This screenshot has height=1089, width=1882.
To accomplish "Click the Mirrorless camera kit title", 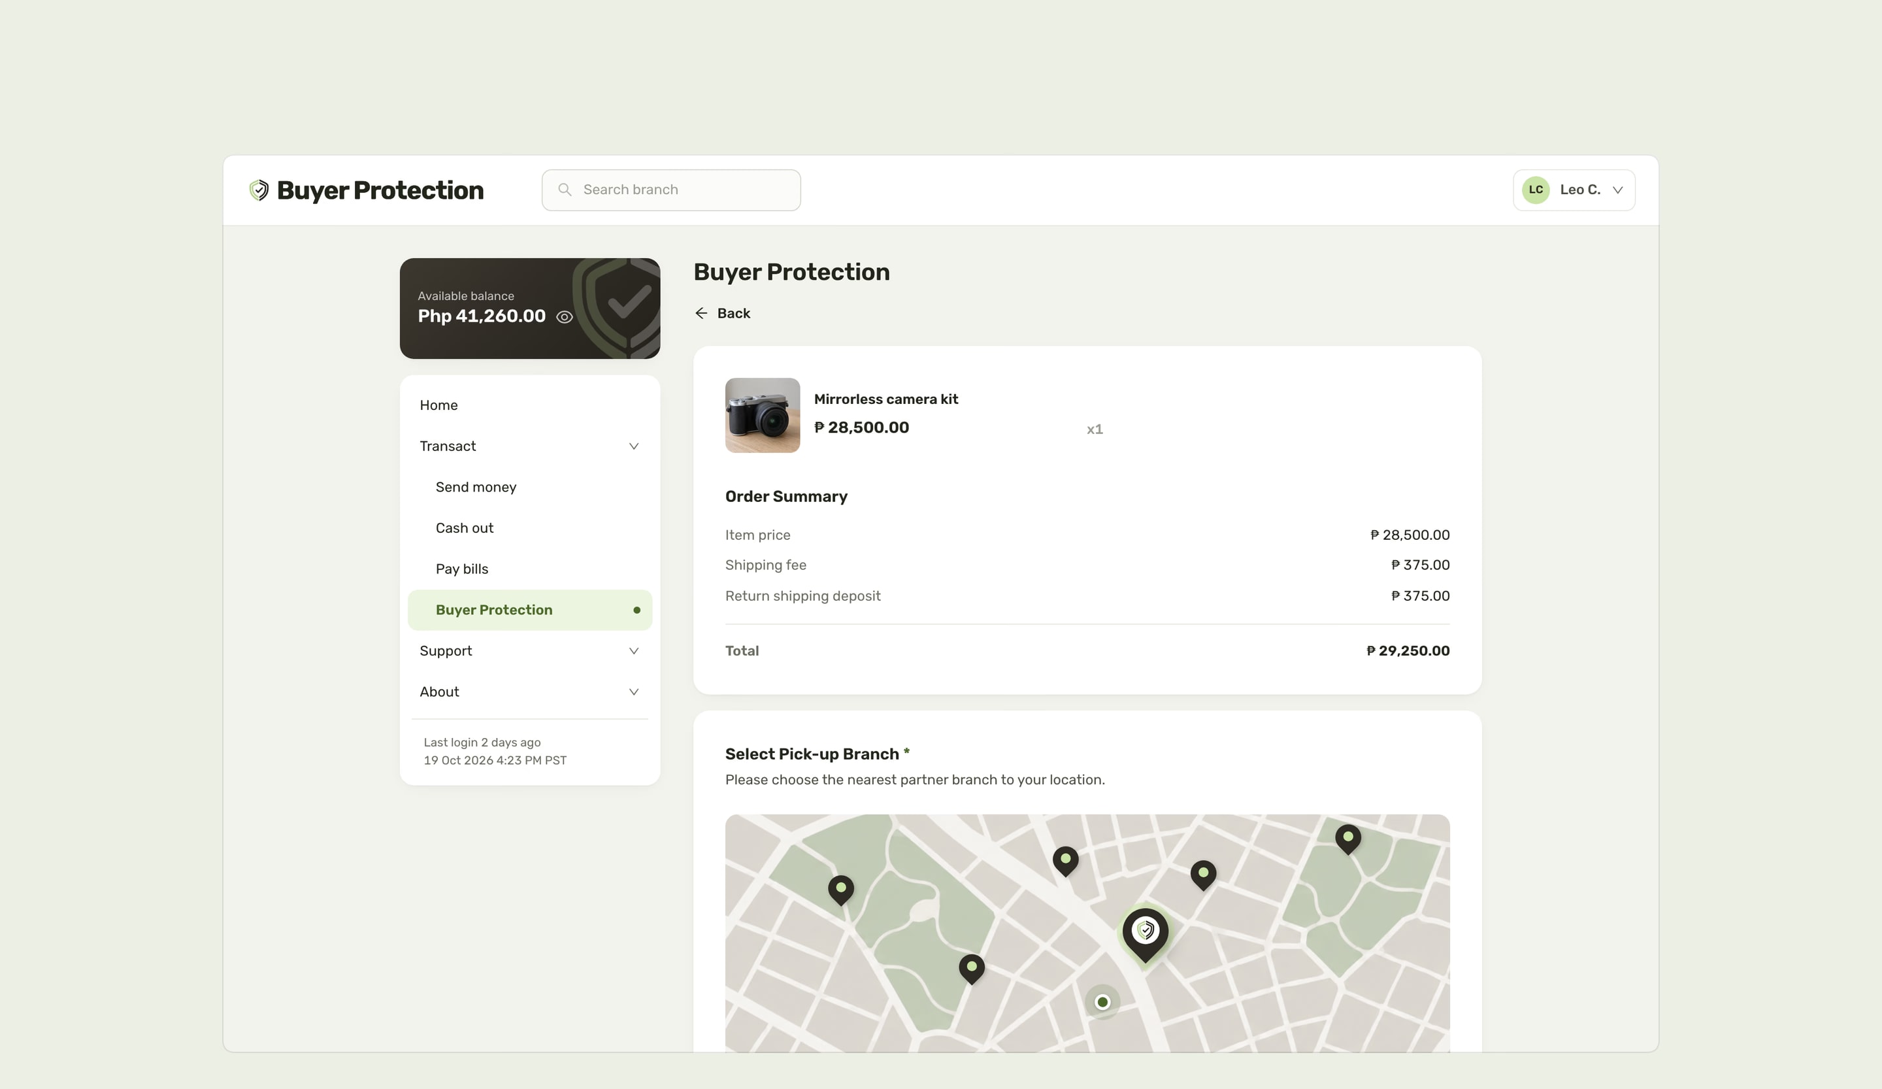I will (885, 399).
